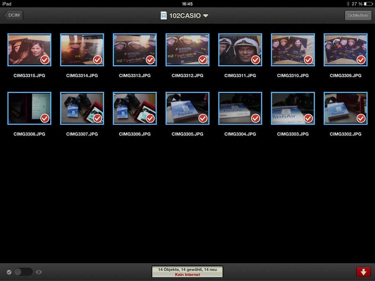Uncheck the red checkmark on CIMG3313.JPG
375x281 pixels.
[x=150, y=60]
